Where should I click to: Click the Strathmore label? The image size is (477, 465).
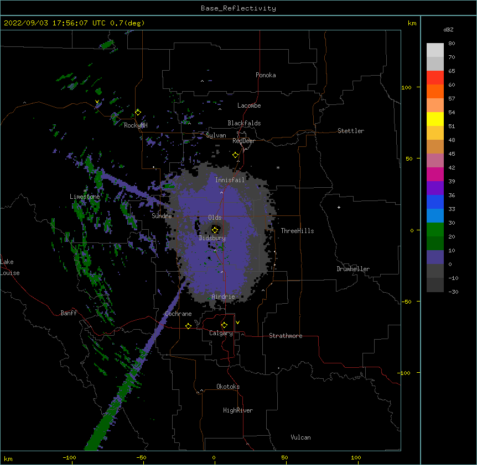coord(286,336)
